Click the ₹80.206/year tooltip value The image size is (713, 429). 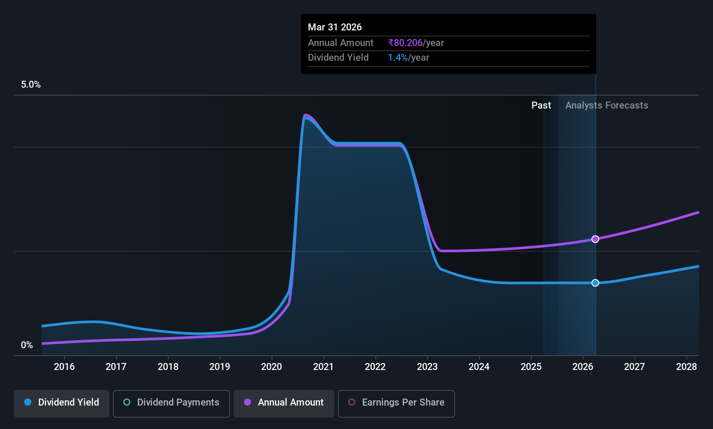(416, 43)
